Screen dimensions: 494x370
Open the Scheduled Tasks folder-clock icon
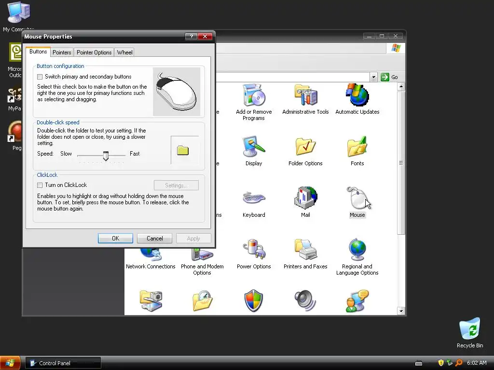[x=202, y=301]
